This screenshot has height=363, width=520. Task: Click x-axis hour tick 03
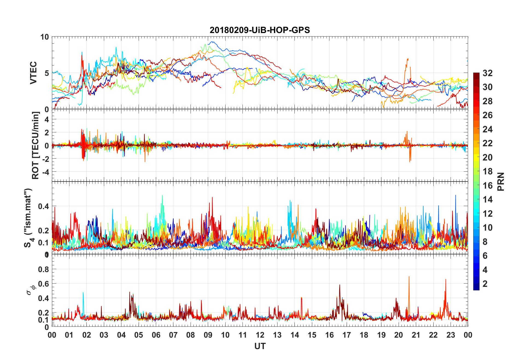[104, 335]
